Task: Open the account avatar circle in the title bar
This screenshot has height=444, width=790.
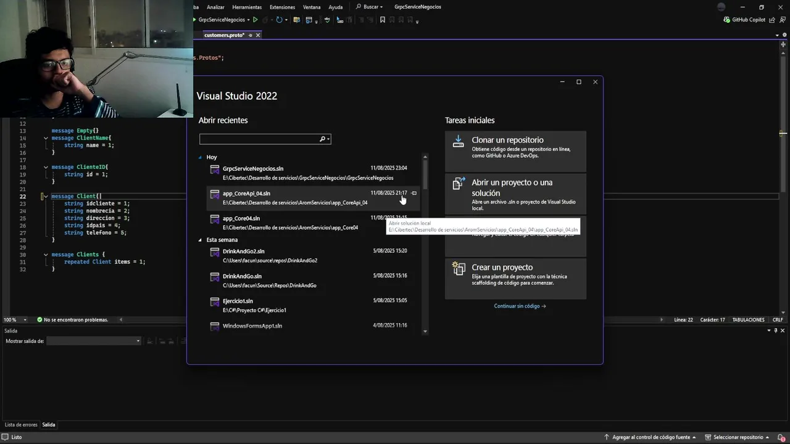Action: 721,7
